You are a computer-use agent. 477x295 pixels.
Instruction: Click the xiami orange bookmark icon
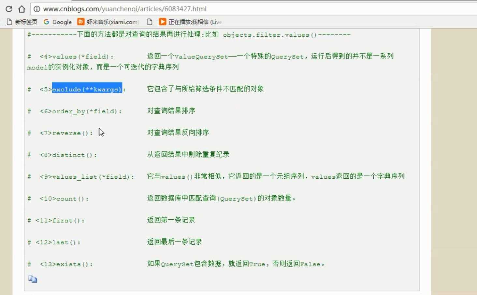80,22
